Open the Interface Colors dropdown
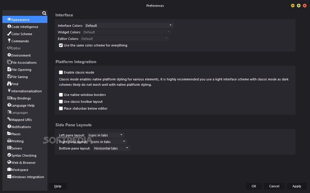This screenshot has width=310, height=193. tap(129, 25)
